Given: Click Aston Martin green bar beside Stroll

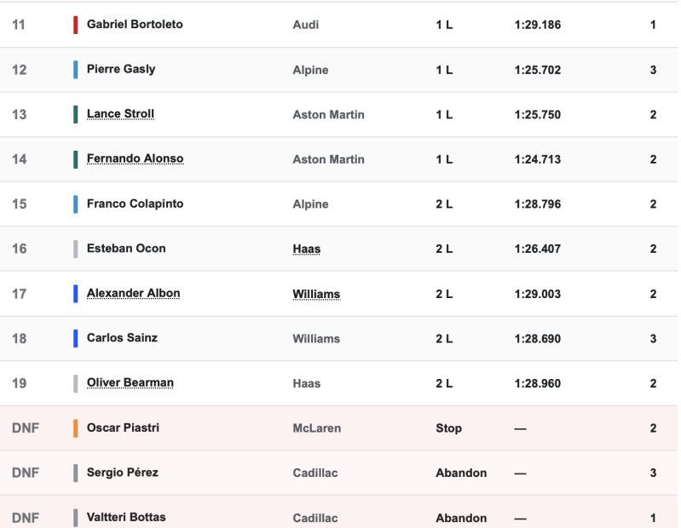Looking at the screenshot, I should (x=76, y=114).
